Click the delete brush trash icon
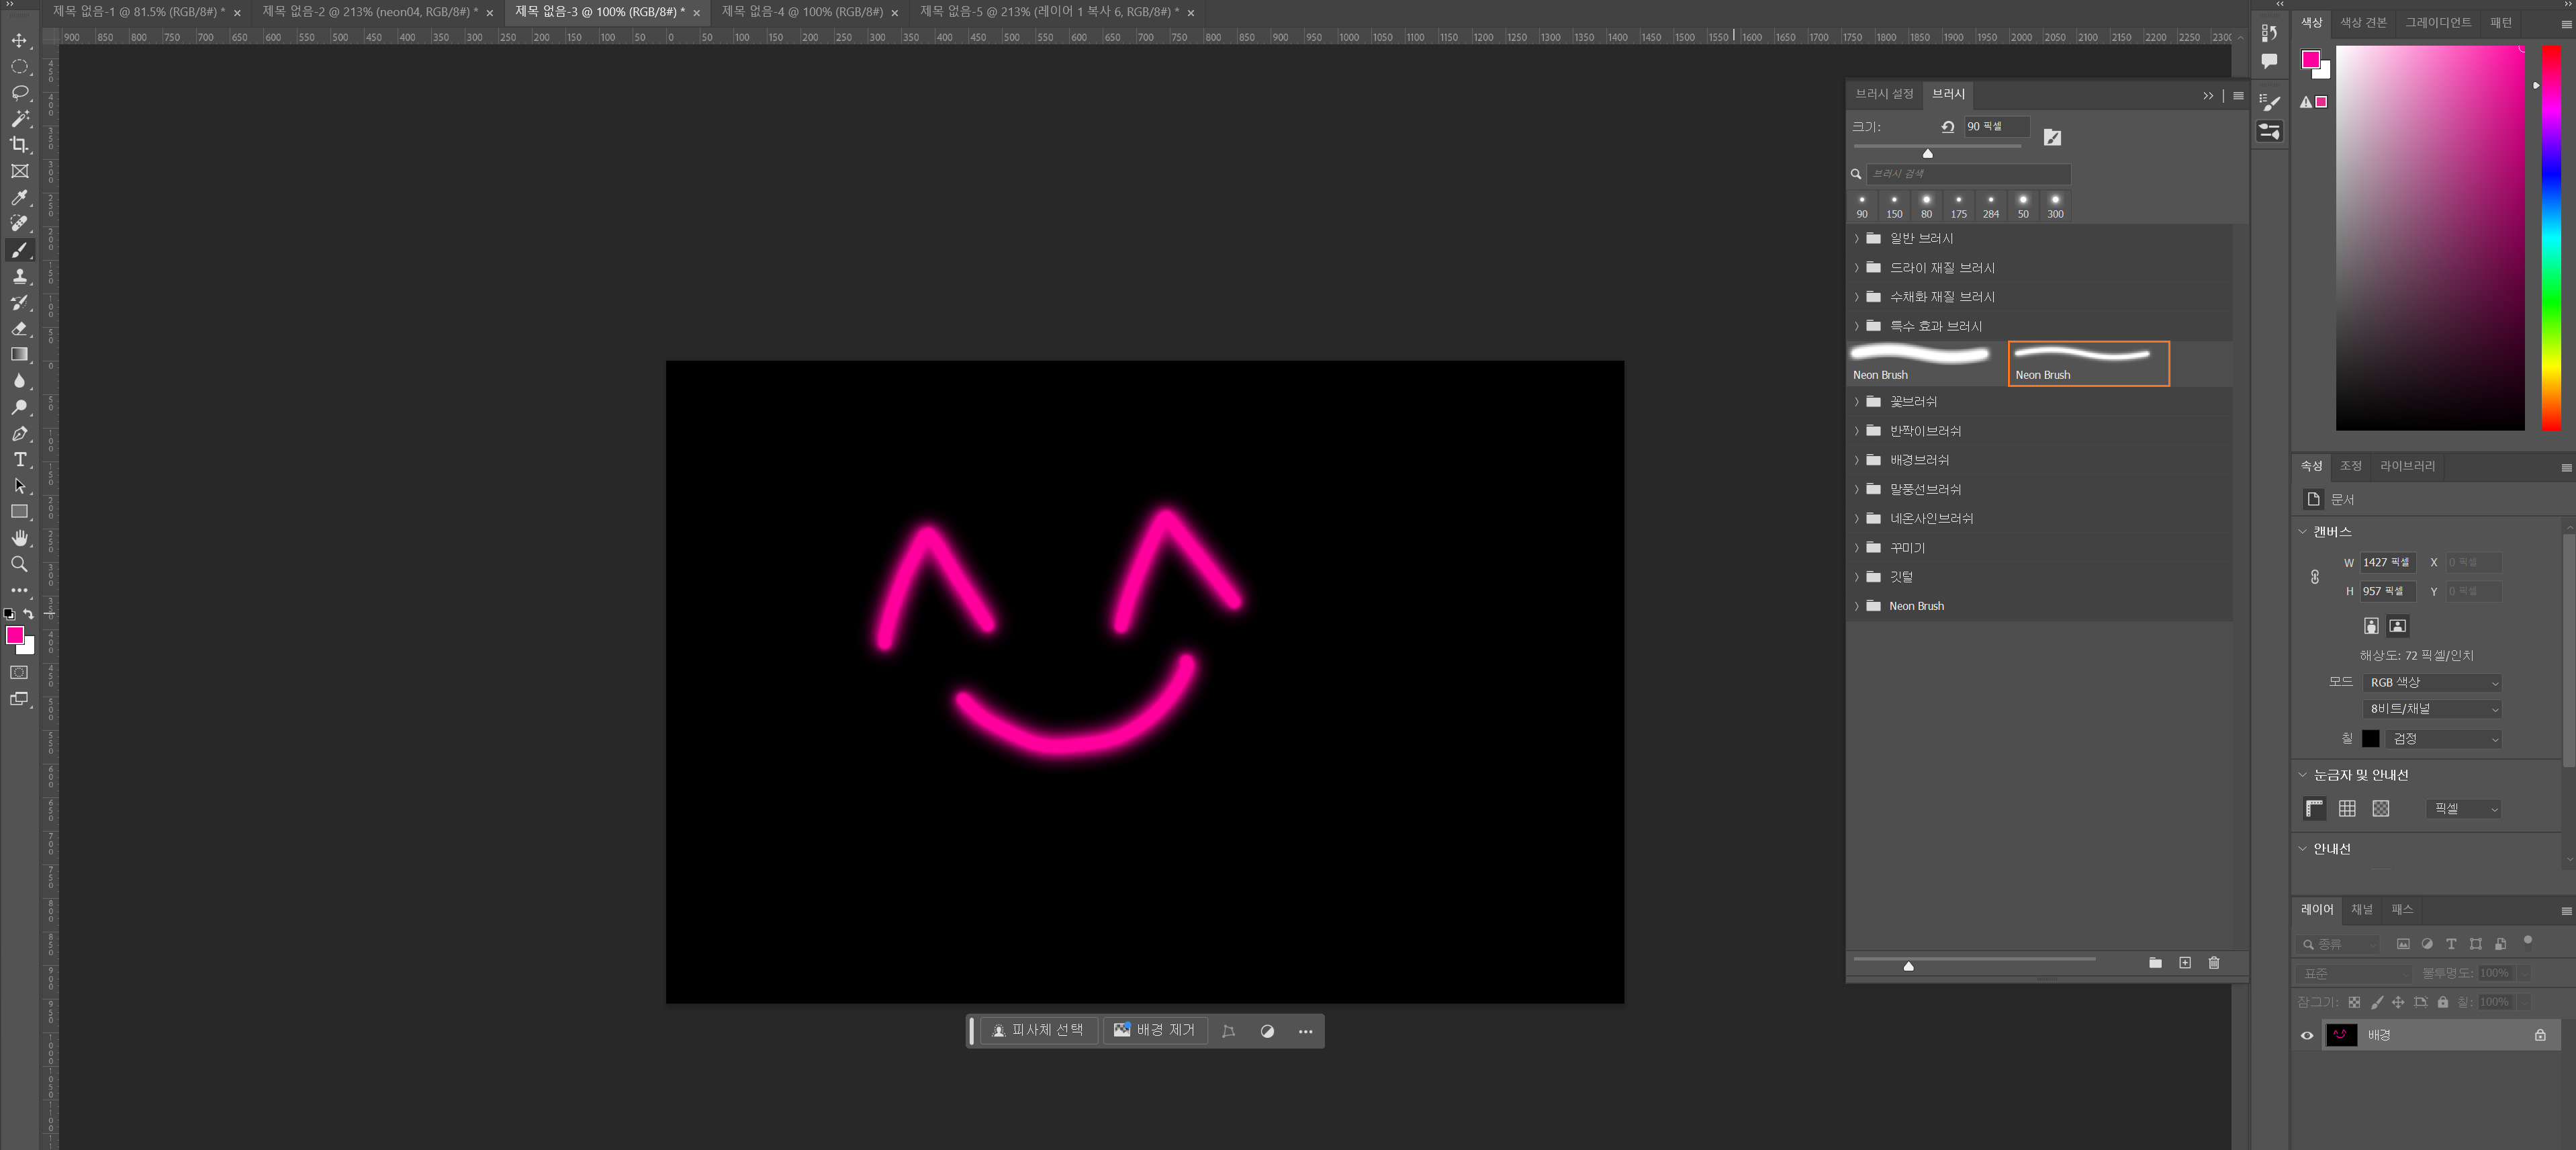The image size is (2576, 1150). tap(2213, 963)
